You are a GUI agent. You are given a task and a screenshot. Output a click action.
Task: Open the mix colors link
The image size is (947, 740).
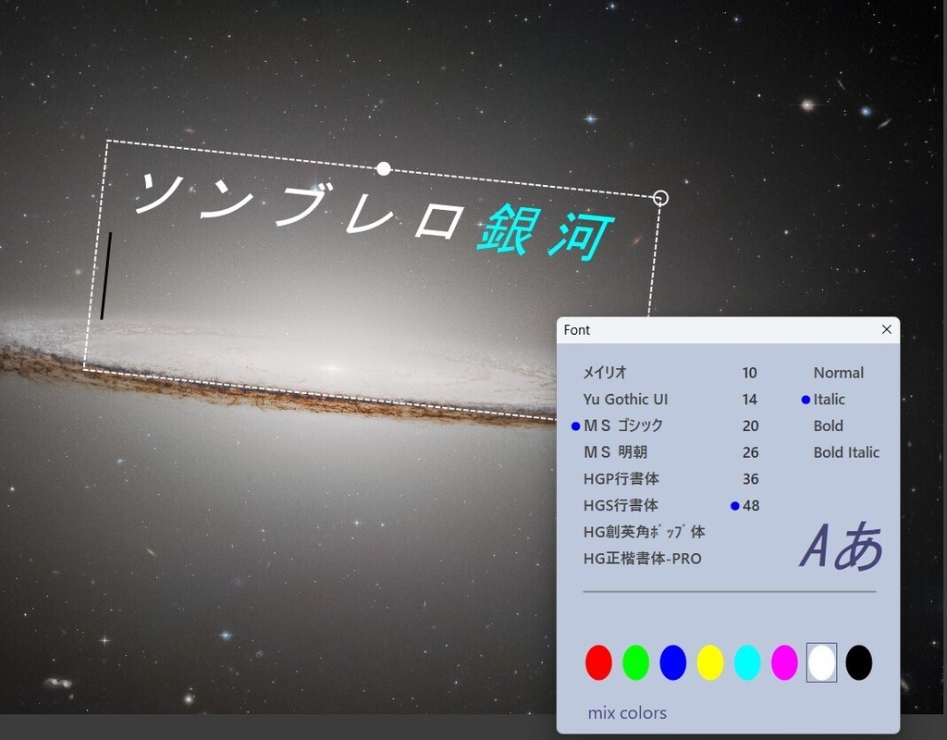(627, 713)
